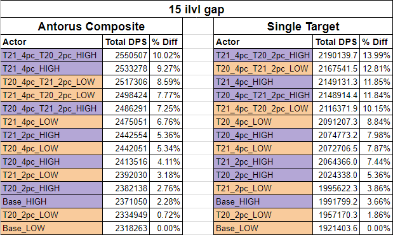The height and width of the screenshot is (235, 393).
Task: Click T20_4pc_LOW cell in Single Target table
Action: pos(263,122)
